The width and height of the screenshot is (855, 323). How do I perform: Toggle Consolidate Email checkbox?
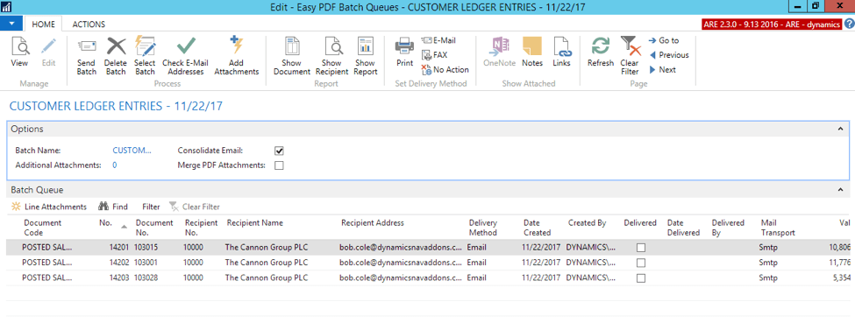(x=279, y=151)
